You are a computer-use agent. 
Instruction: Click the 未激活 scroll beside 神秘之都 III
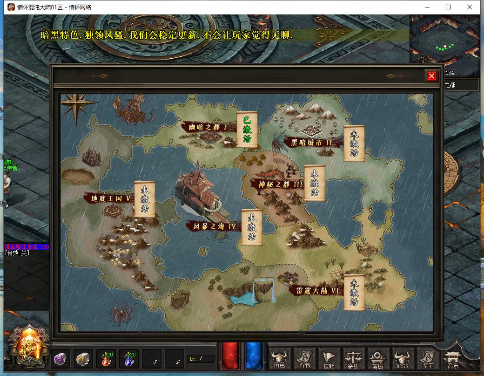315,183
